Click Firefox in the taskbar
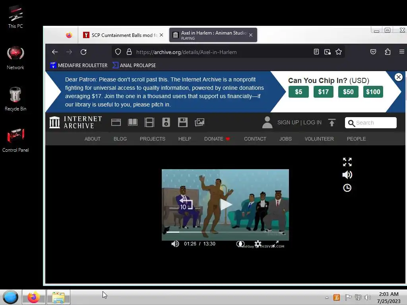The height and width of the screenshot is (305, 407). [x=34, y=297]
